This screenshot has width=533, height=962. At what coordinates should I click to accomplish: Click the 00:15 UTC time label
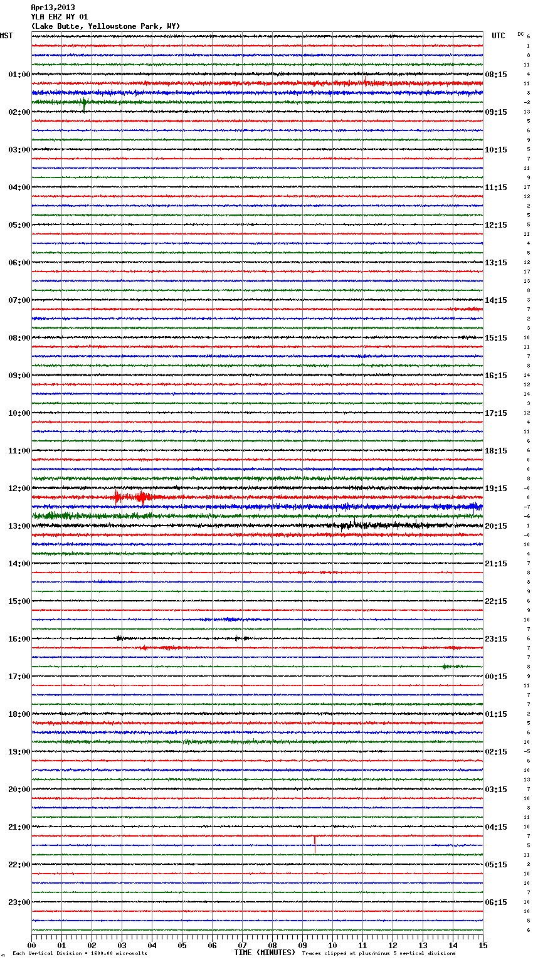click(496, 677)
